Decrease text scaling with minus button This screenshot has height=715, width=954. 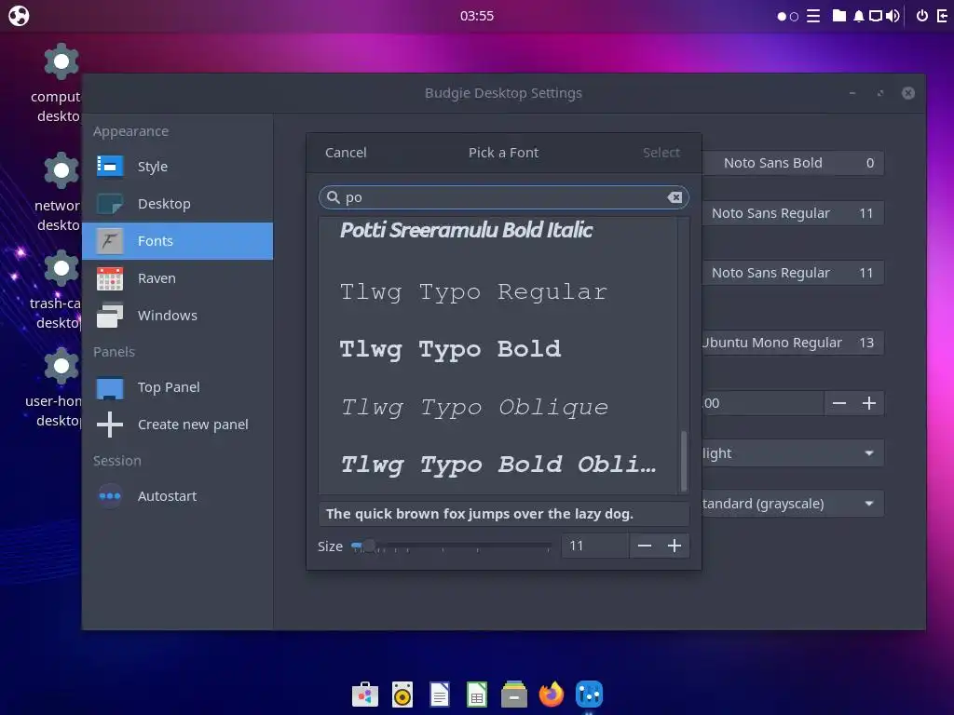click(839, 403)
